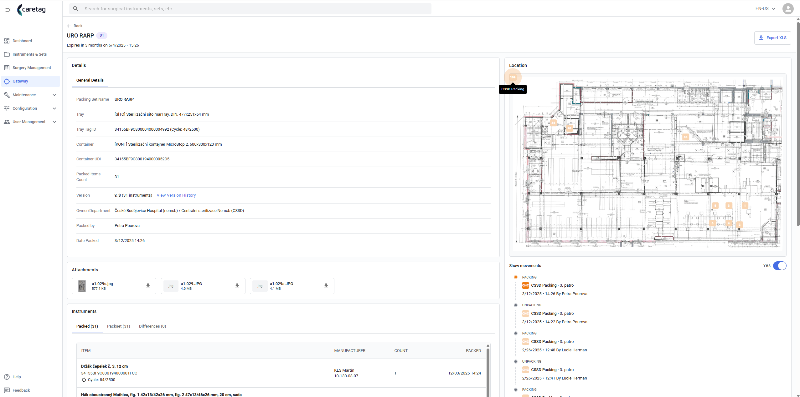Click the COUNT column header
The image size is (800, 397).
[x=401, y=351]
